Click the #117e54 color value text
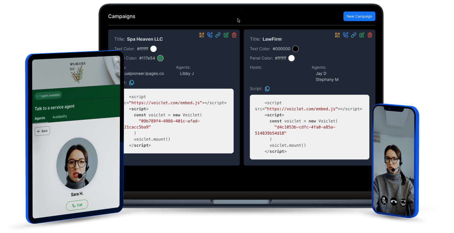 (x=147, y=58)
